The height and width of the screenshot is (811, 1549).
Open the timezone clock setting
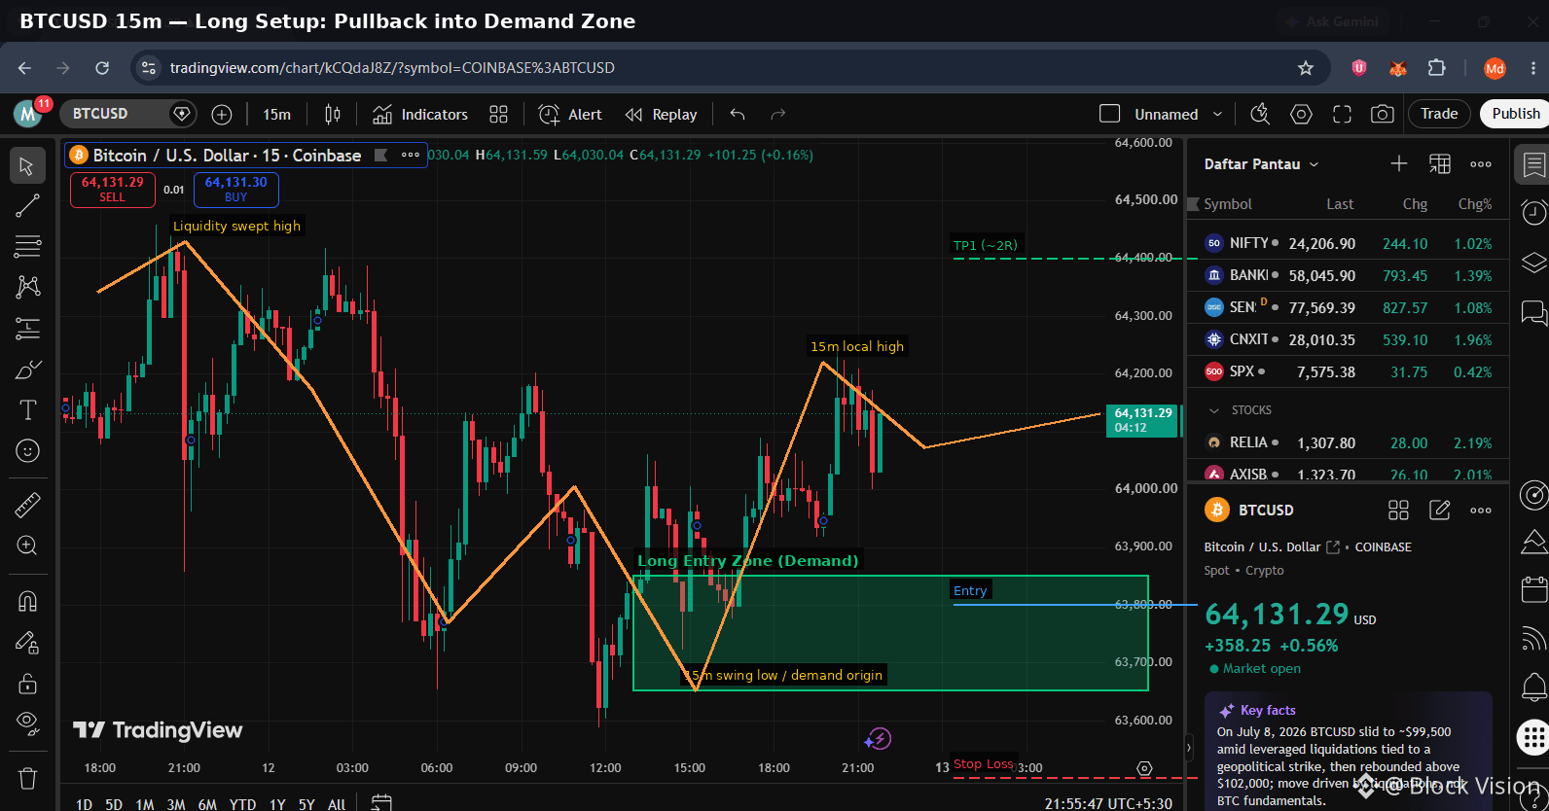(x=1108, y=803)
